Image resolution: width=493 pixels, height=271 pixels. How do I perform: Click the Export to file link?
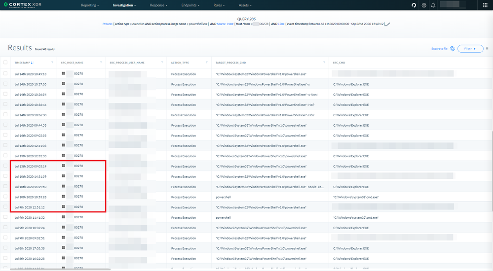pyautogui.click(x=439, y=49)
